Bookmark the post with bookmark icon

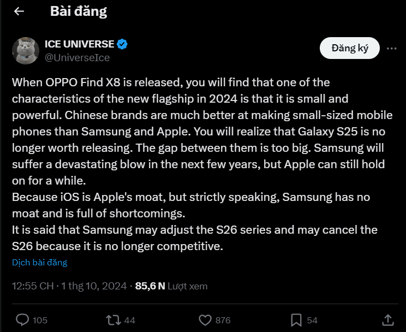click(296, 320)
